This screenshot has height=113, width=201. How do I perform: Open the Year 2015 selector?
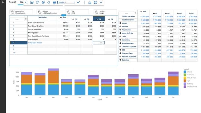77,12
